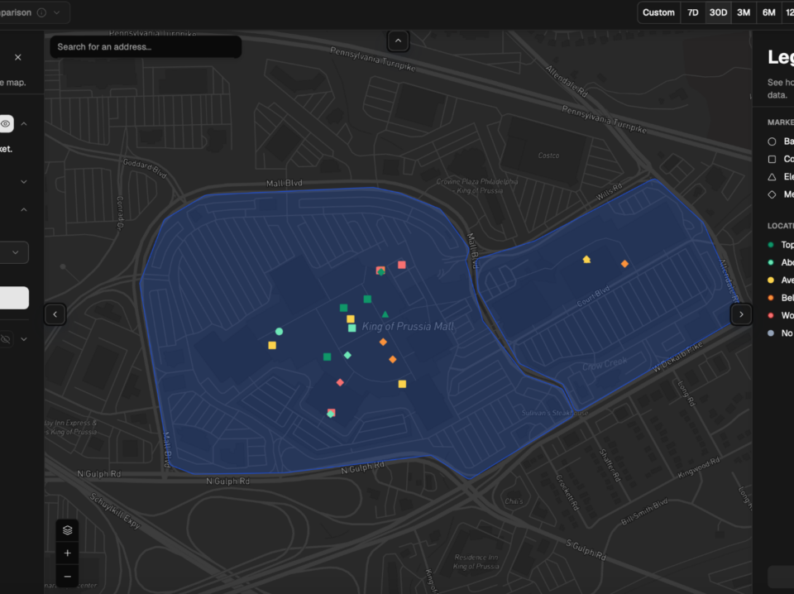
Task: Click the square marker shape in the legend
Action: point(772,159)
